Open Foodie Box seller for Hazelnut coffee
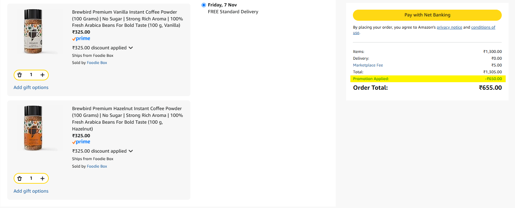The height and width of the screenshot is (208, 515). coord(97,166)
